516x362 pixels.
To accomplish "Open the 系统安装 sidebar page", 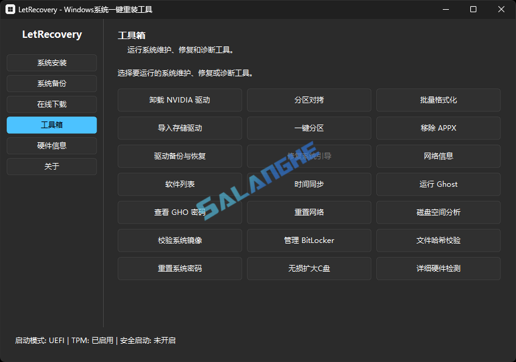I will coord(52,63).
